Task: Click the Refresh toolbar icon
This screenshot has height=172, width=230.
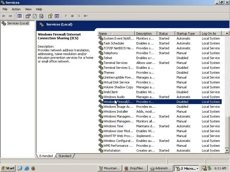Action: click(x=35, y=16)
